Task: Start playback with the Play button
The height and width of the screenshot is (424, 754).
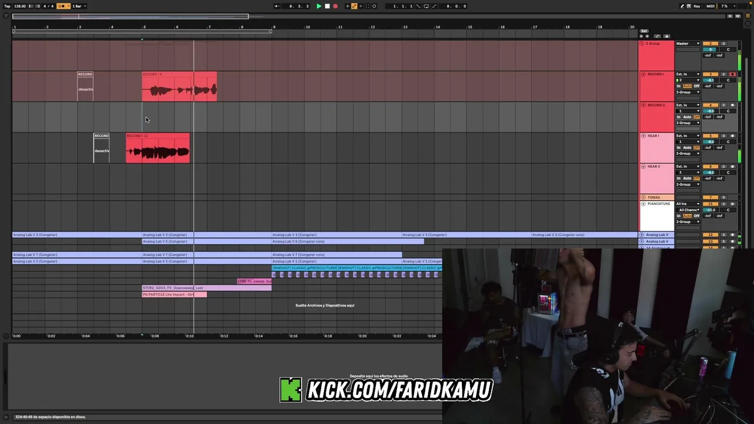Action: (319, 6)
